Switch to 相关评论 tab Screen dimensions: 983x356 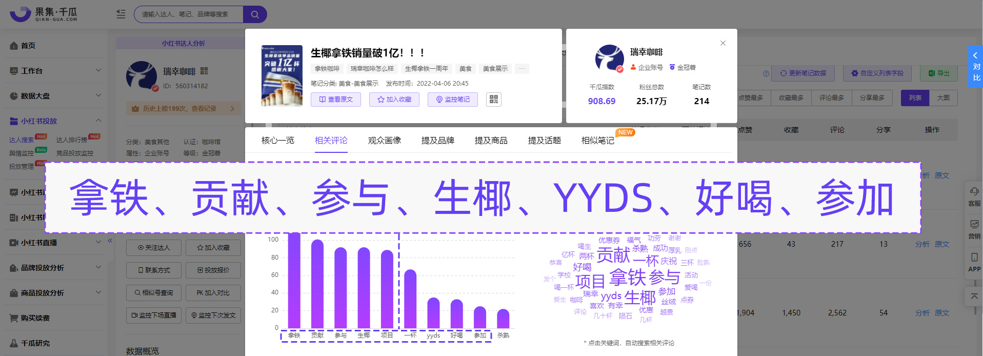pyautogui.click(x=331, y=141)
